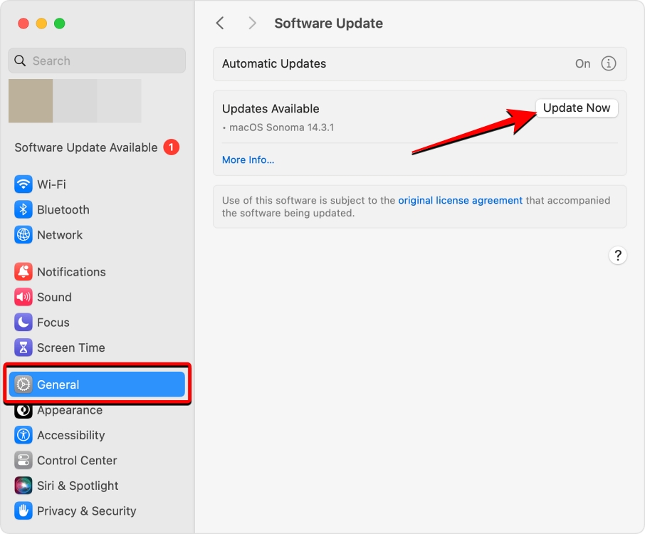Open Screen Time settings
Image resolution: width=645 pixels, height=534 pixels.
(69, 347)
